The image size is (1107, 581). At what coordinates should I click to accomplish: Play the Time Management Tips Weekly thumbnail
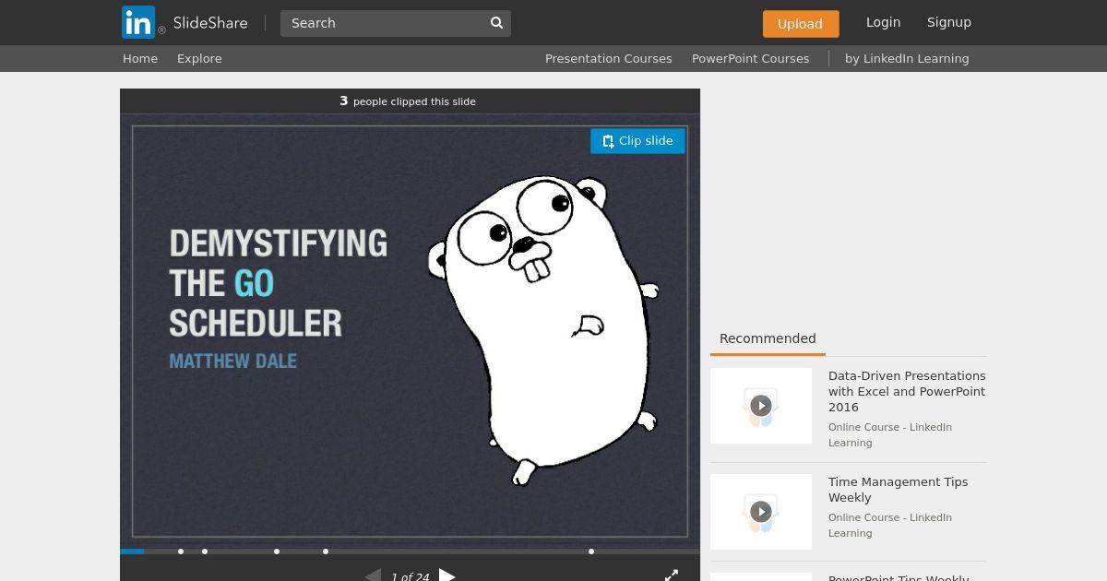(x=761, y=512)
